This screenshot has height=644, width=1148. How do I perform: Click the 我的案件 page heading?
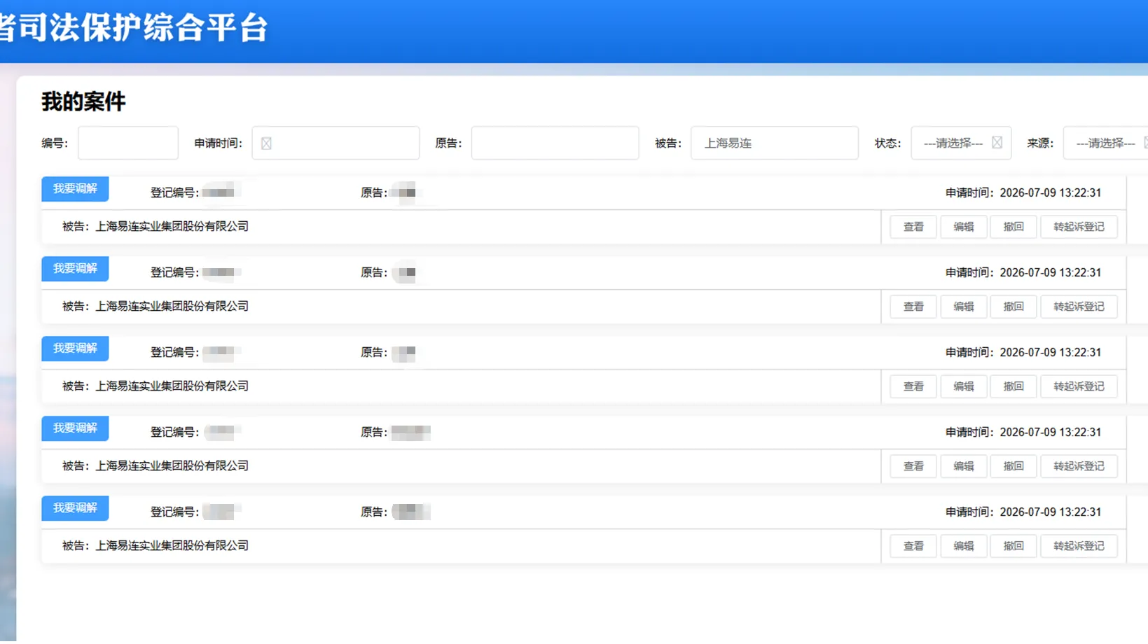pos(83,102)
